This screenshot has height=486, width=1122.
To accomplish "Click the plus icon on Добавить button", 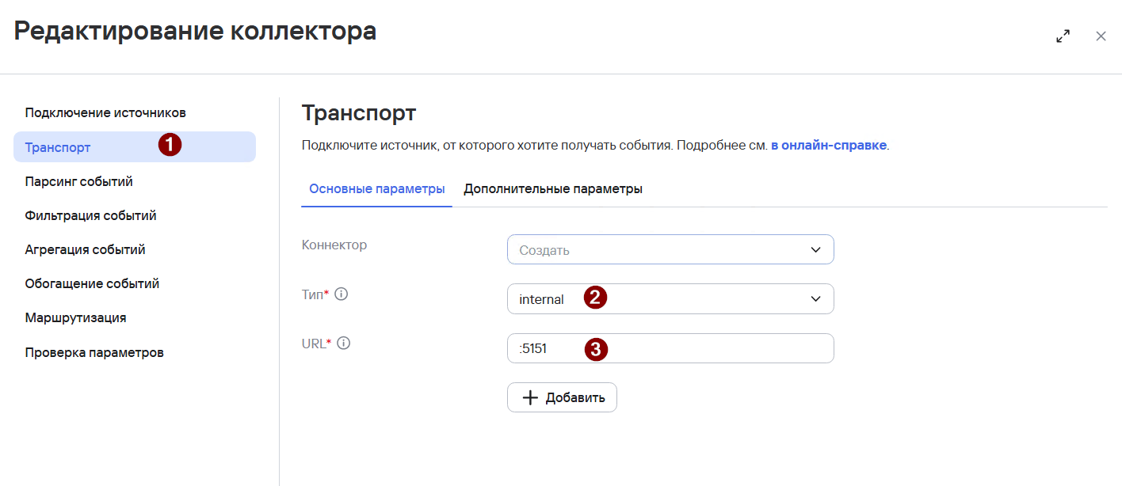I will (531, 397).
